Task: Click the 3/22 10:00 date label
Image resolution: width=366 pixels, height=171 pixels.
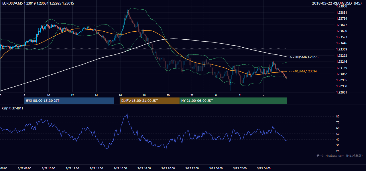Action: [x=48, y=168]
